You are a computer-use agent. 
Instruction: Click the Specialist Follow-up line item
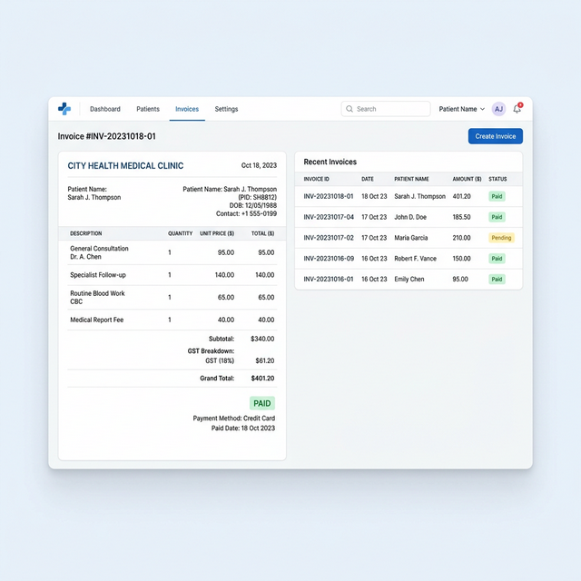point(172,275)
